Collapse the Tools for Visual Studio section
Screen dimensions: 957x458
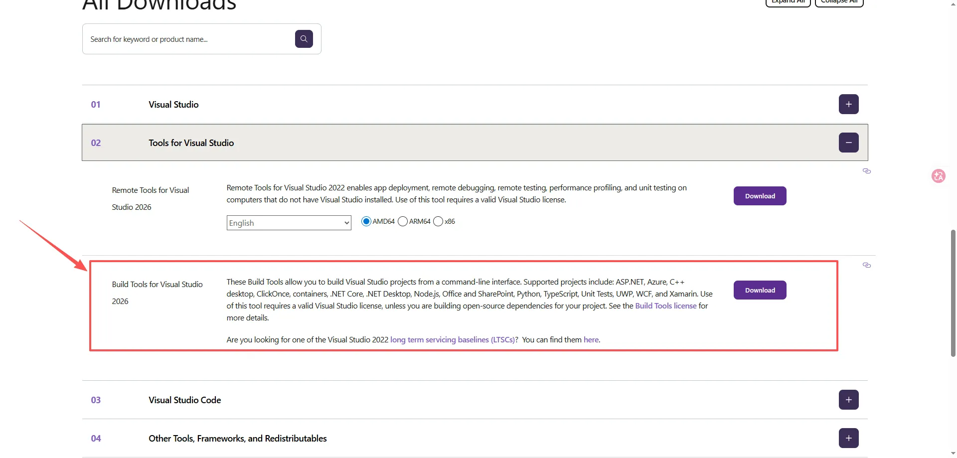click(x=848, y=143)
